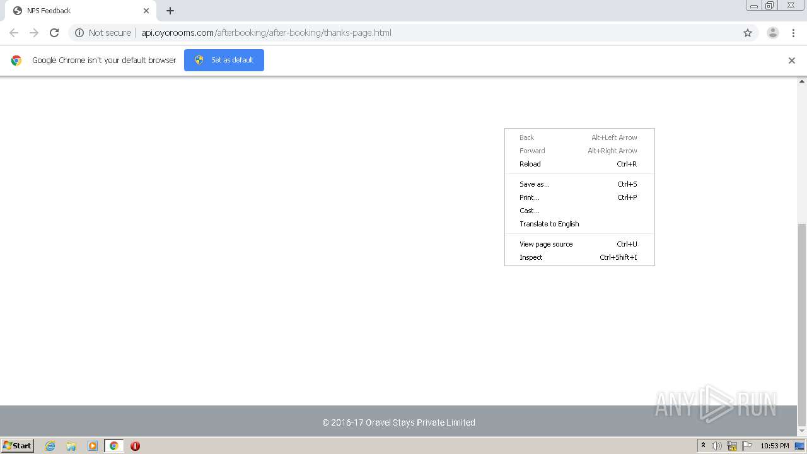This screenshot has width=807, height=454.
Task: Click the Oravel Stays copyright footer text
Action: pos(398,422)
